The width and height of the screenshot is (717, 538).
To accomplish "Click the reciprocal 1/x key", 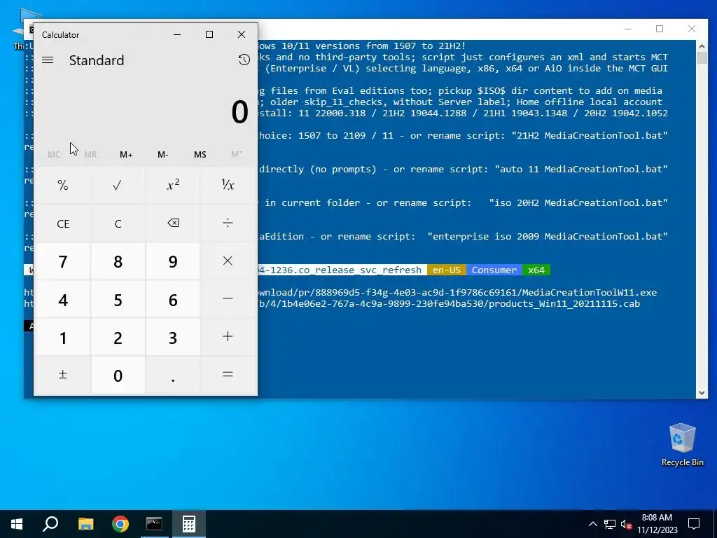I will 228,185.
